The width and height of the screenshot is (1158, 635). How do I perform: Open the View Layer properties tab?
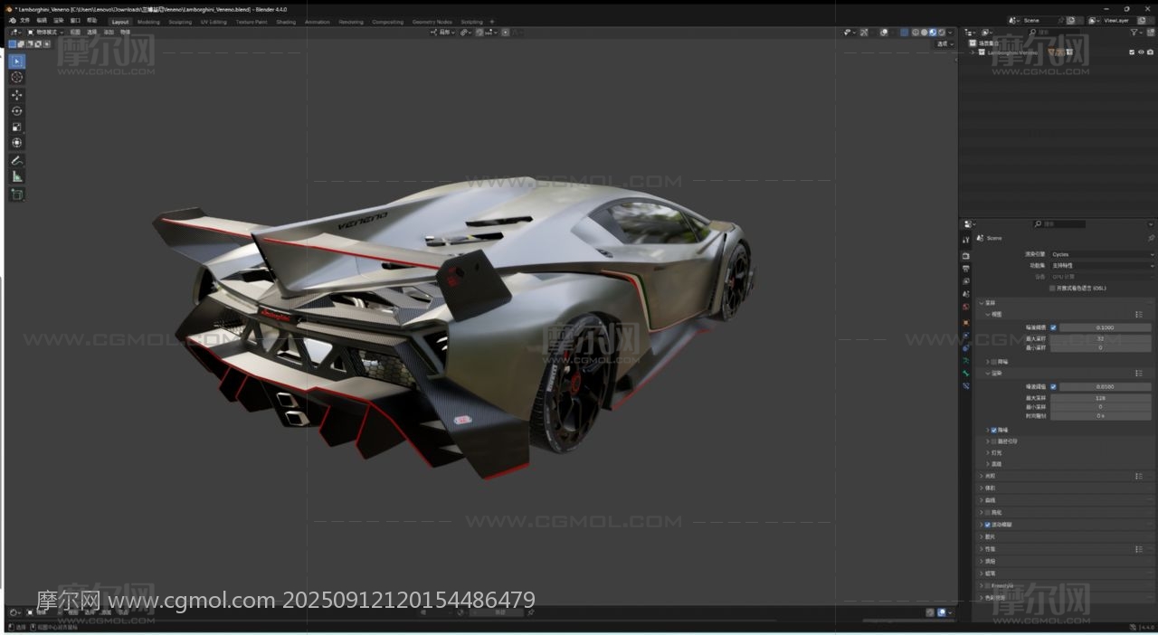(966, 281)
